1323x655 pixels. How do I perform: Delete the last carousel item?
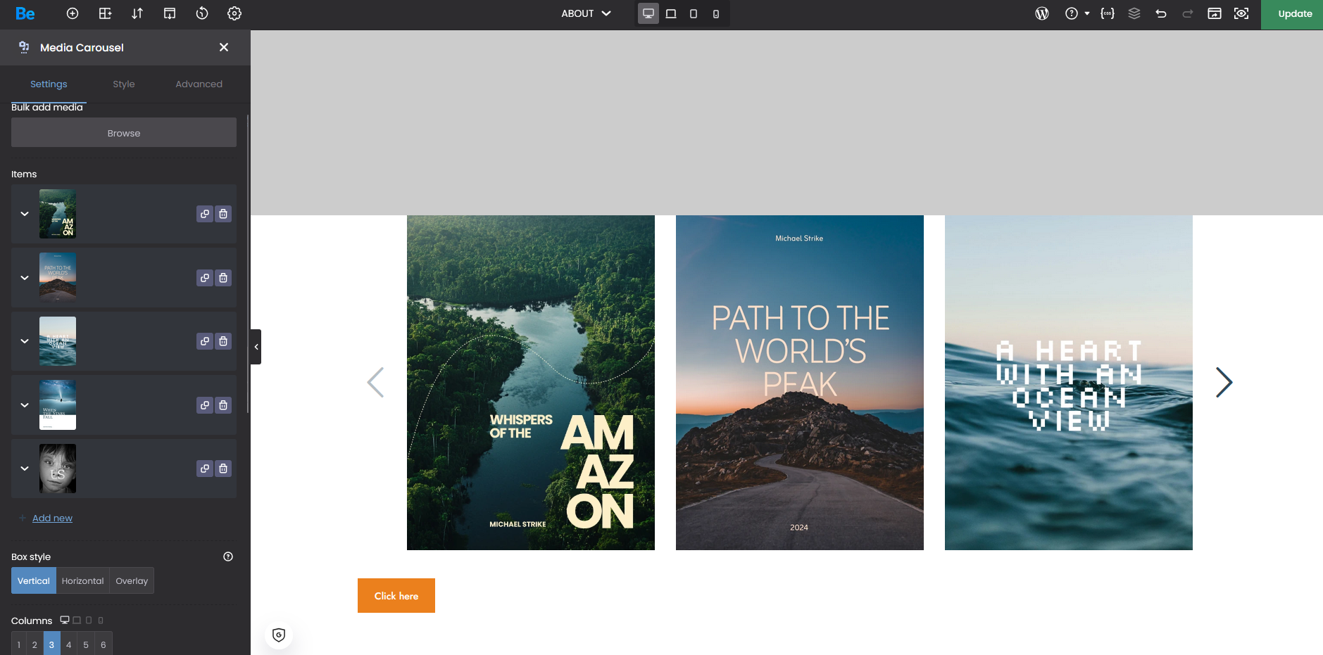click(223, 469)
